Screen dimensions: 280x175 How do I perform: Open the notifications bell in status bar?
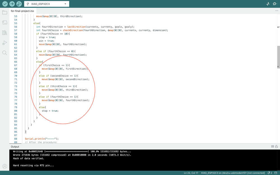[x=270, y=173]
